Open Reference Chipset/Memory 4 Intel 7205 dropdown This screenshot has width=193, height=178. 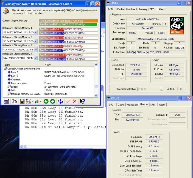tap(36, 58)
